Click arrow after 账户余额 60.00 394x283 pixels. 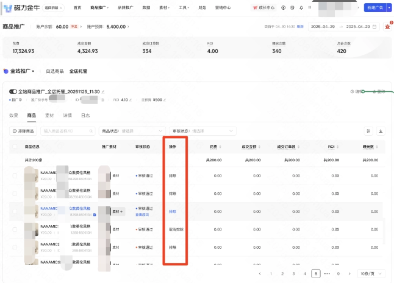(x=81, y=27)
